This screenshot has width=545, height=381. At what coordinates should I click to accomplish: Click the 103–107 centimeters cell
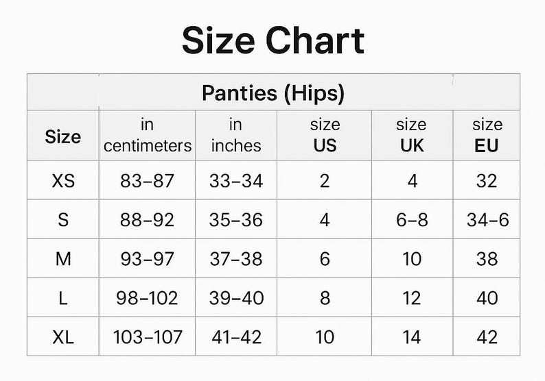pyautogui.click(x=148, y=337)
